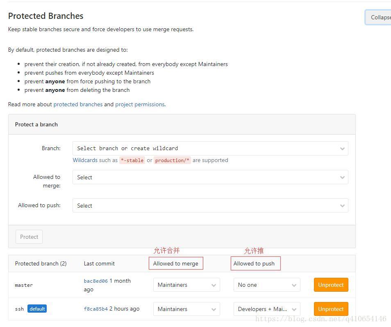This screenshot has width=391, height=327.
Task: Open commit f8ca85b4
Action: (x=95, y=309)
